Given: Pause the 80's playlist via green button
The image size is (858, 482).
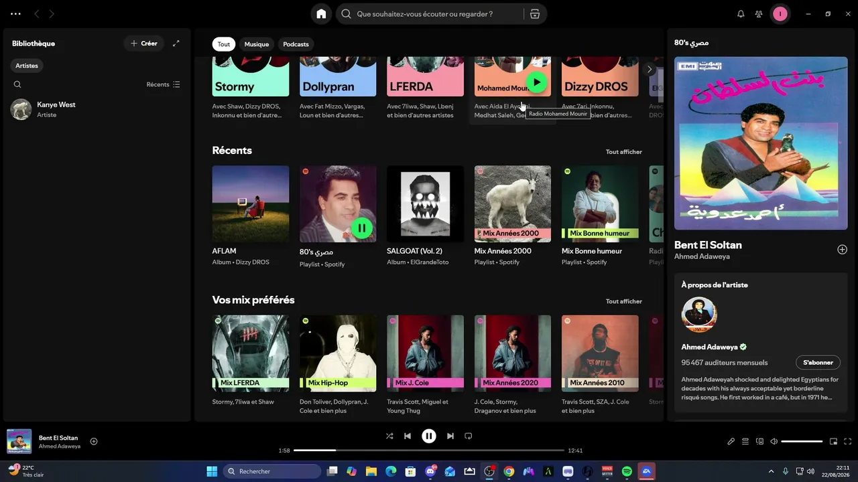Looking at the screenshot, I should coord(362,228).
